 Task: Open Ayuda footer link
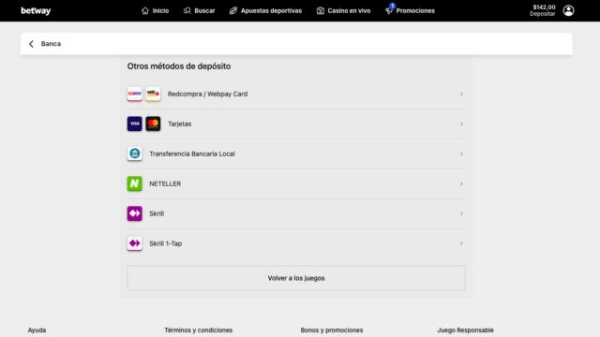pyautogui.click(x=37, y=330)
